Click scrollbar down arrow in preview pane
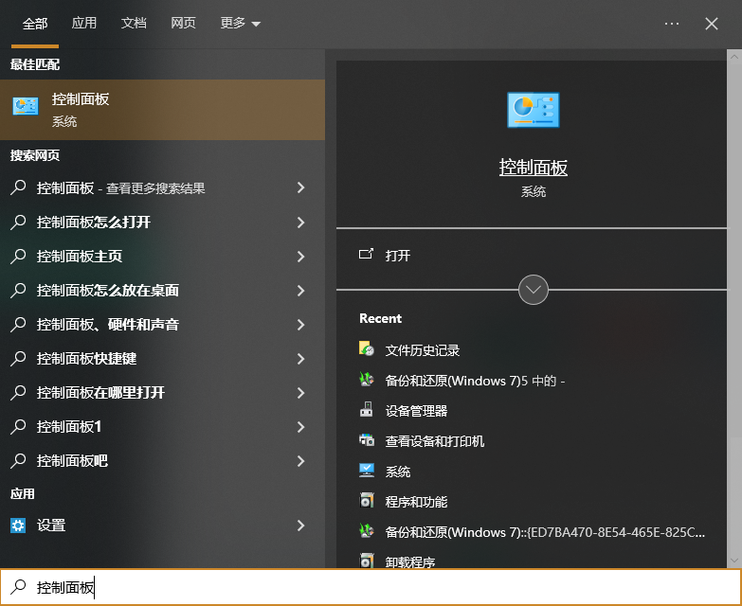742x606 pixels. [x=734, y=561]
